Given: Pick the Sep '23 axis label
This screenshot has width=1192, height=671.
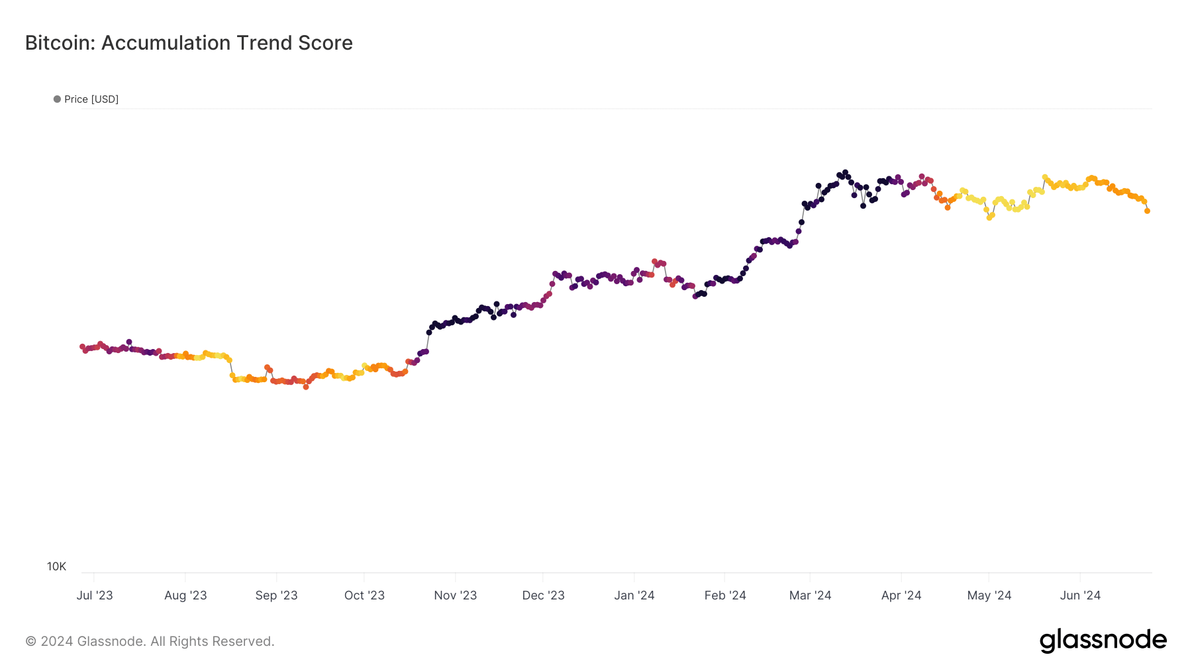Looking at the screenshot, I should [276, 595].
